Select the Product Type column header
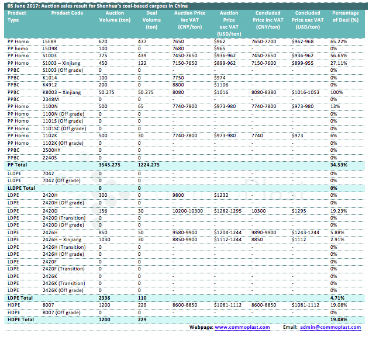369x337 pixels. point(16,16)
